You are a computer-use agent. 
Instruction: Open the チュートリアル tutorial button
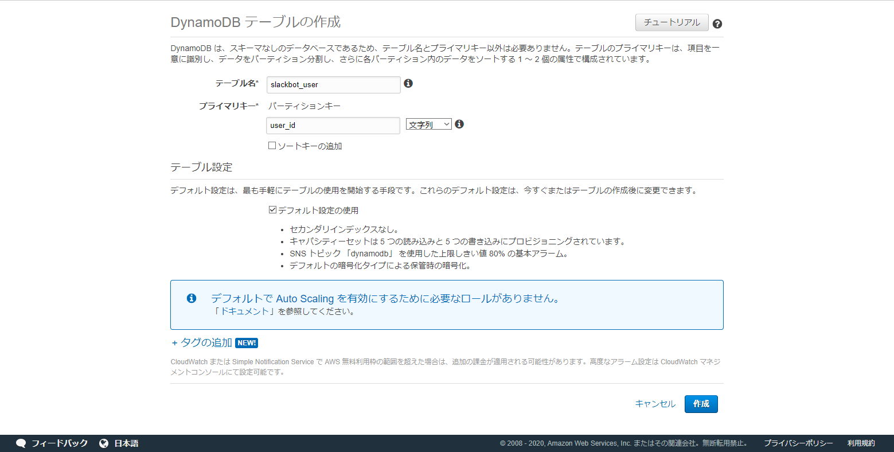[x=672, y=22]
